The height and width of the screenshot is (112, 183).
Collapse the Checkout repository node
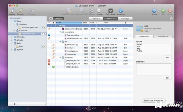(14, 30)
